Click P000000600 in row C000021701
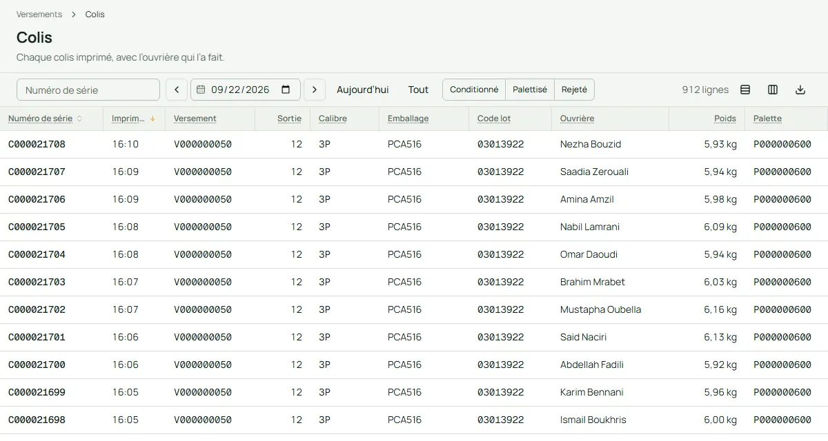Viewport: 828px width, 441px height. (x=782, y=338)
